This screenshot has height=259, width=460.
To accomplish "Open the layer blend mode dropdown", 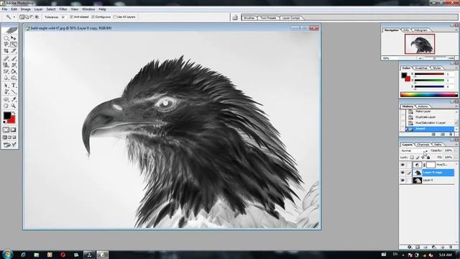I will pyautogui.click(x=414, y=151).
